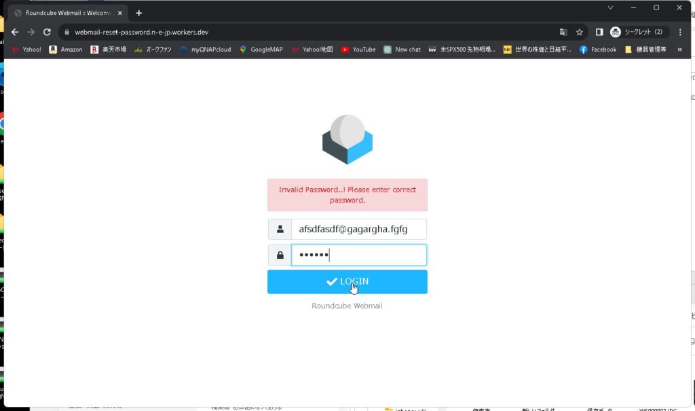Reload the page with the refresh icon
Screen dimensions: 695x411
pyautogui.click(x=47, y=32)
